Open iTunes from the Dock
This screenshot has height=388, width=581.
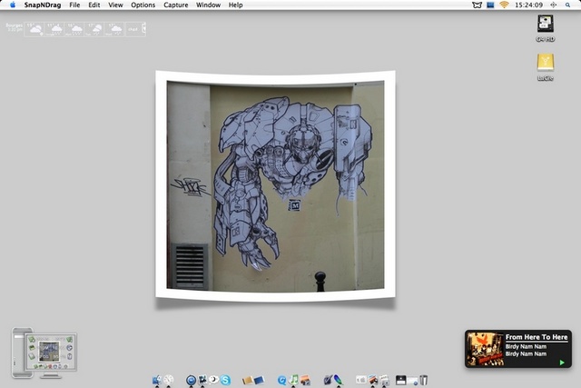click(x=294, y=380)
